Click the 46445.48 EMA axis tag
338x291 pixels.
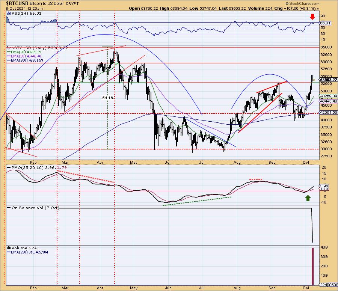point(329,101)
